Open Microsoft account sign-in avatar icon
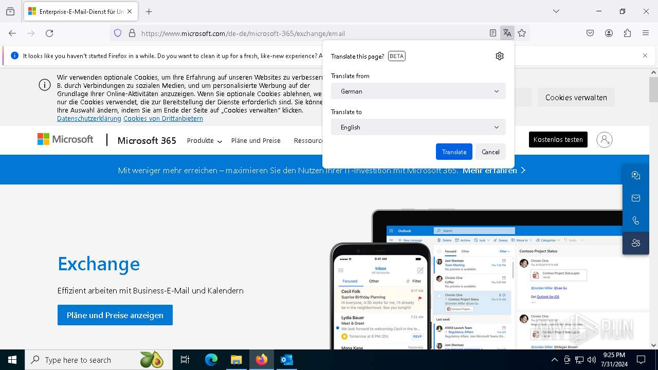This screenshot has width=658, height=370. pyautogui.click(x=605, y=140)
